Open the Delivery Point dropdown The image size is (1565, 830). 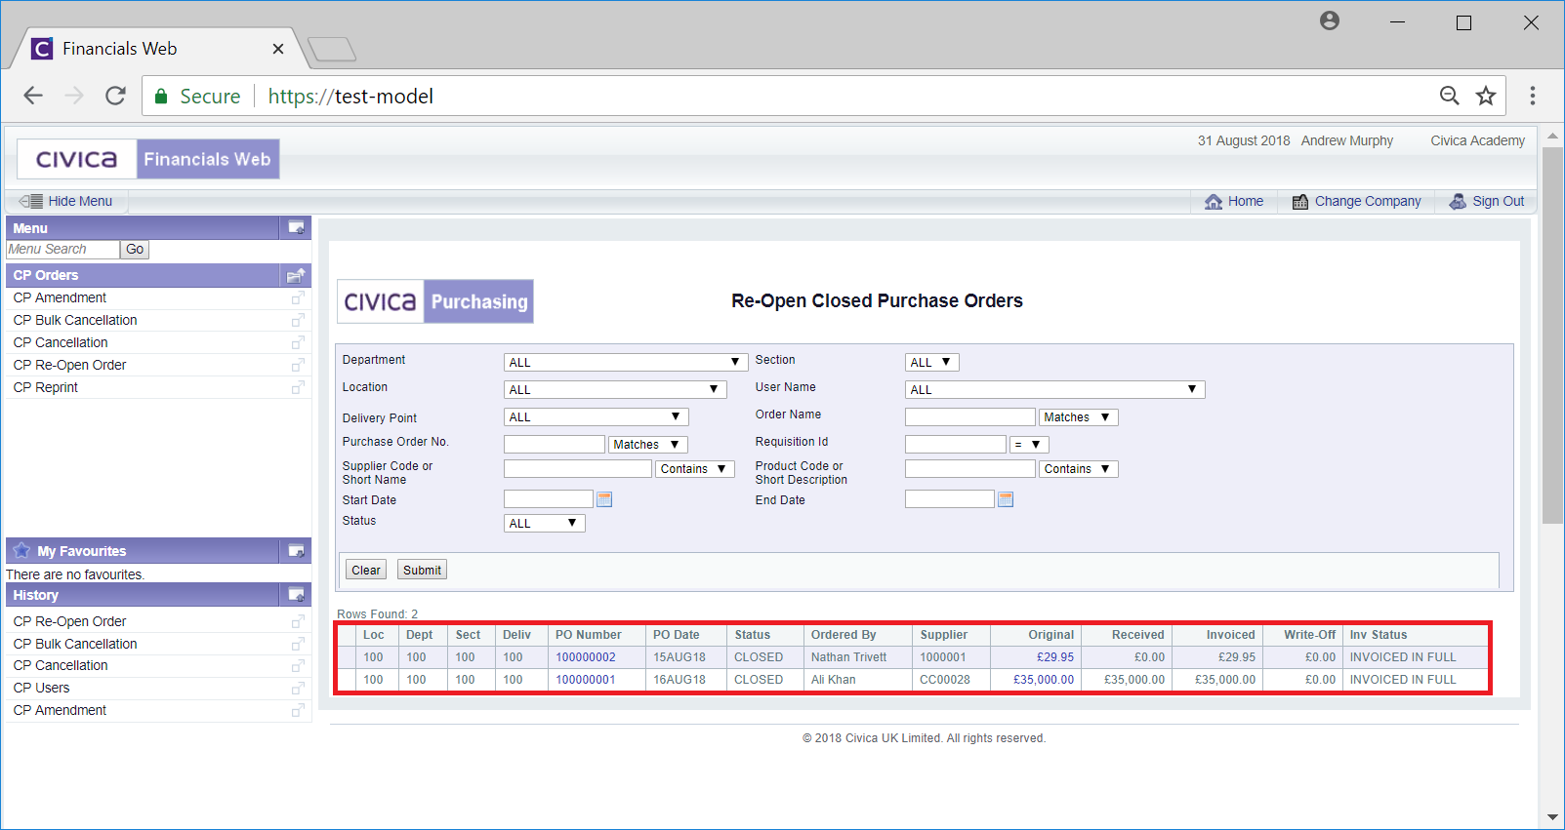pos(596,416)
